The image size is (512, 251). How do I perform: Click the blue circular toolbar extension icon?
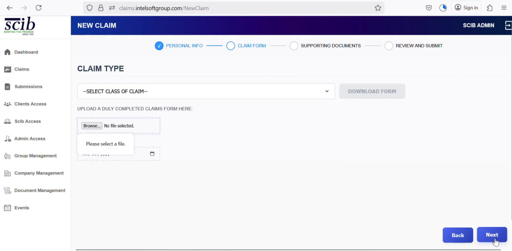pos(443,8)
